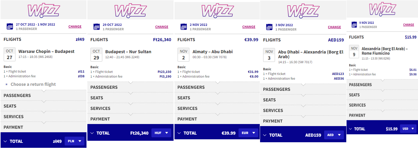Open the USD currency selector
Image resolution: width=418 pixels, height=149 pixels.
click(409, 129)
